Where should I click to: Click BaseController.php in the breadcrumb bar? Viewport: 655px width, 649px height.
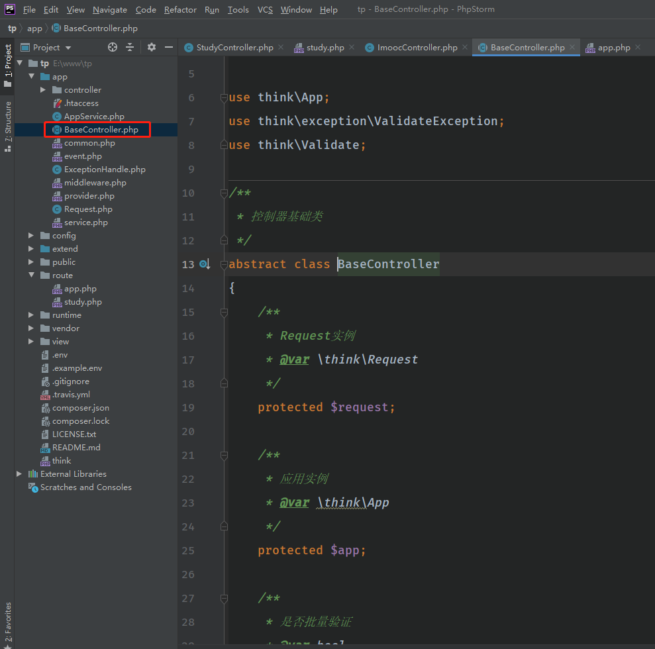click(x=95, y=28)
